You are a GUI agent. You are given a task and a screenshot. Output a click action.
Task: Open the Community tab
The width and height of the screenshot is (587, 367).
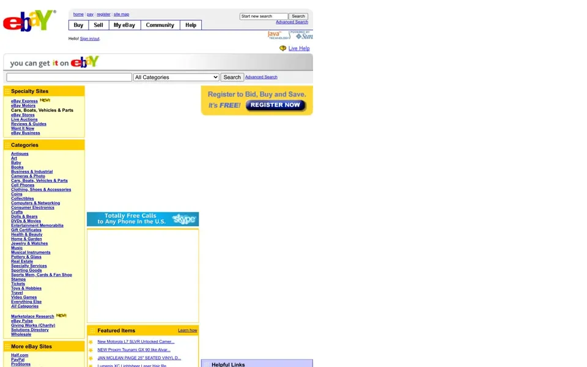tap(160, 25)
